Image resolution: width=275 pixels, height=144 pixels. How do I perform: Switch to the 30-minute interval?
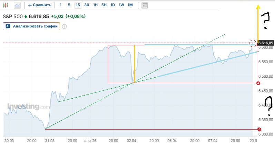(87, 5)
